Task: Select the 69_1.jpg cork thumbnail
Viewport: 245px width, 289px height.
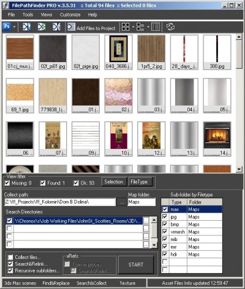Action: click(20, 95)
